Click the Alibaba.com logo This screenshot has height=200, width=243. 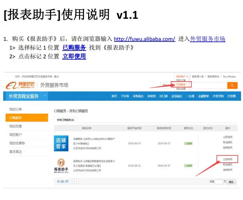[x=20, y=85]
